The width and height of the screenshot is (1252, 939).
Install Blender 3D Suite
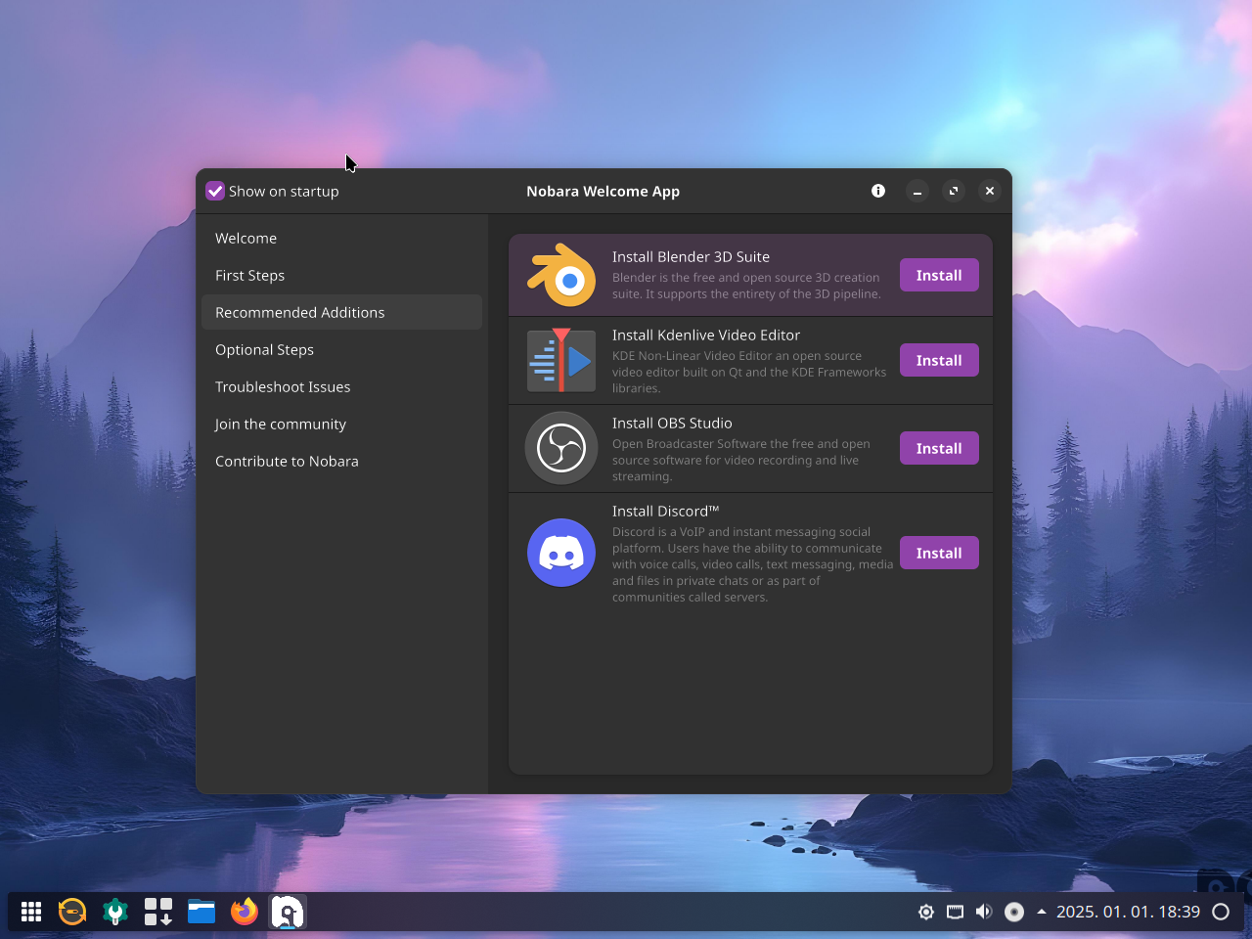[x=939, y=276]
